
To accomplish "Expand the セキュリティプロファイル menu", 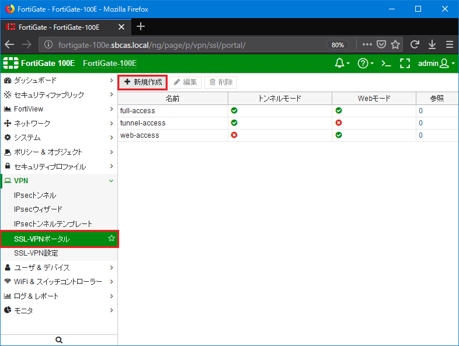I will (x=58, y=166).
